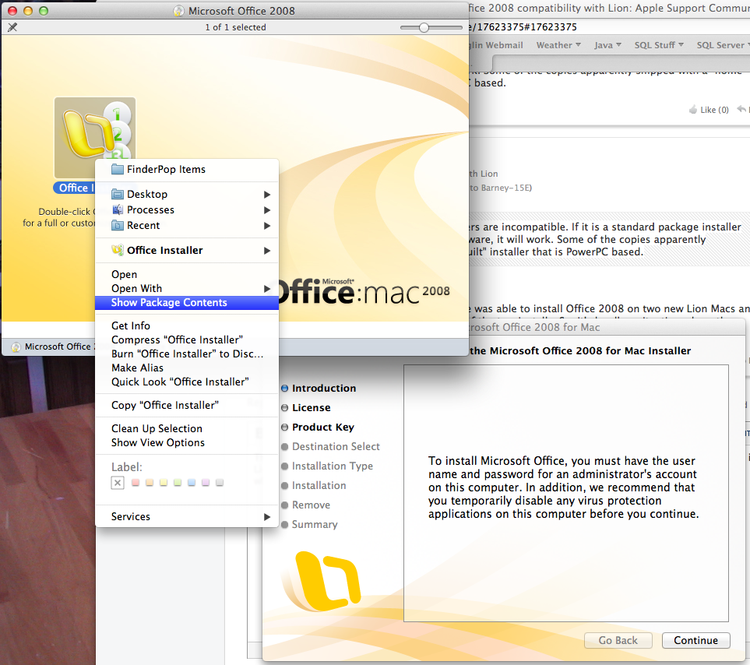
Task: Select the Destination Select step
Action: (336, 446)
